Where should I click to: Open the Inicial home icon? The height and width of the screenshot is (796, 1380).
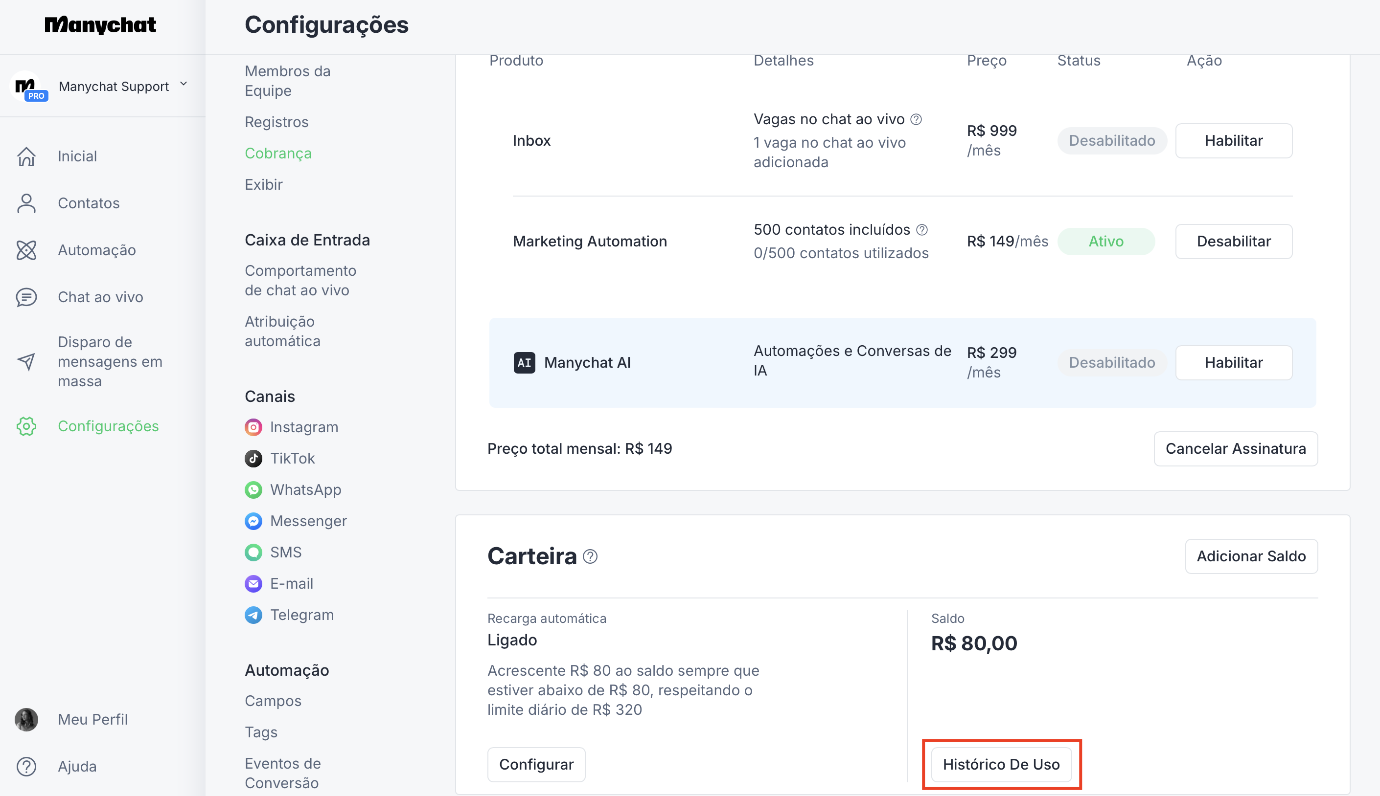tap(26, 156)
